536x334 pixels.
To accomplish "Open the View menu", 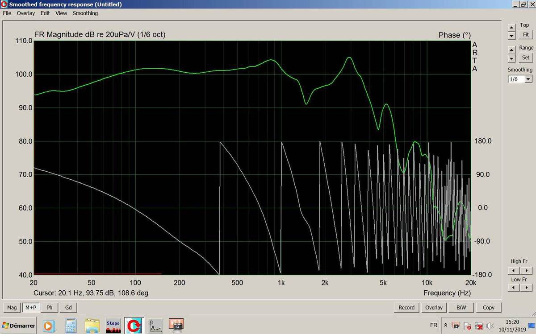I will (61, 13).
